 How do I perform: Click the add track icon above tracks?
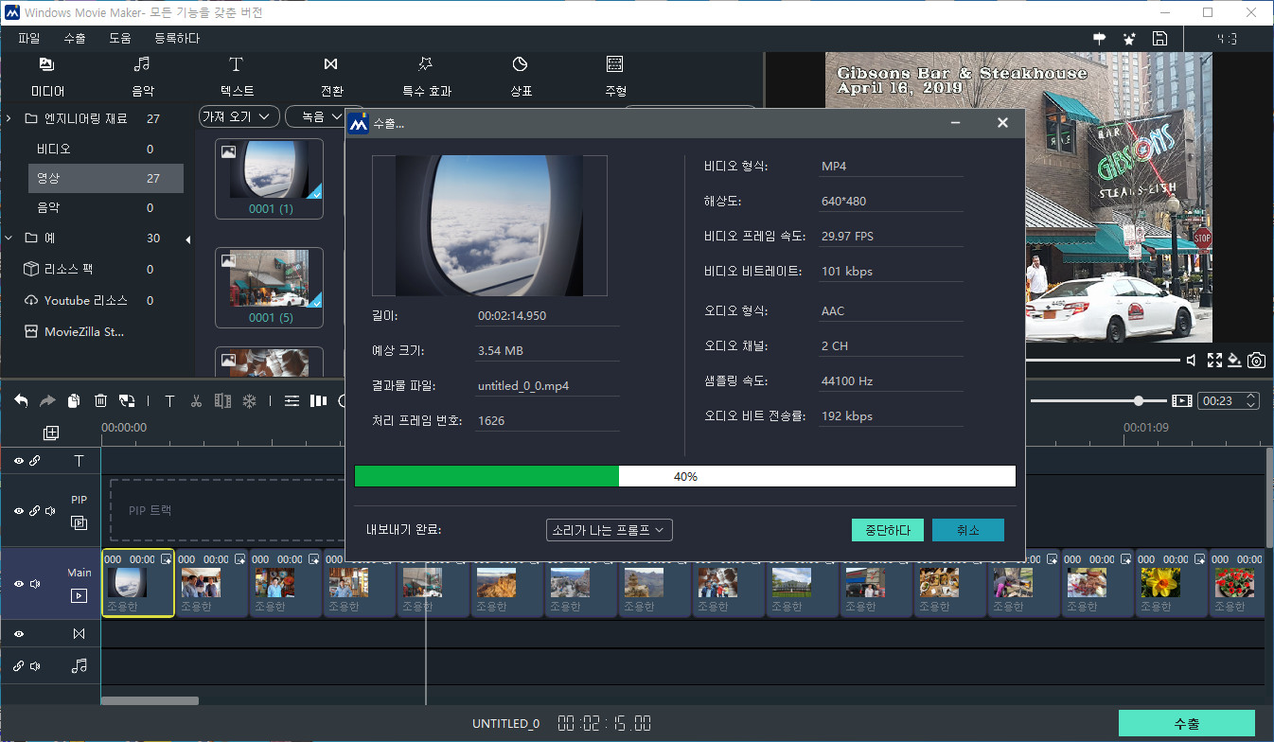pos(51,433)
